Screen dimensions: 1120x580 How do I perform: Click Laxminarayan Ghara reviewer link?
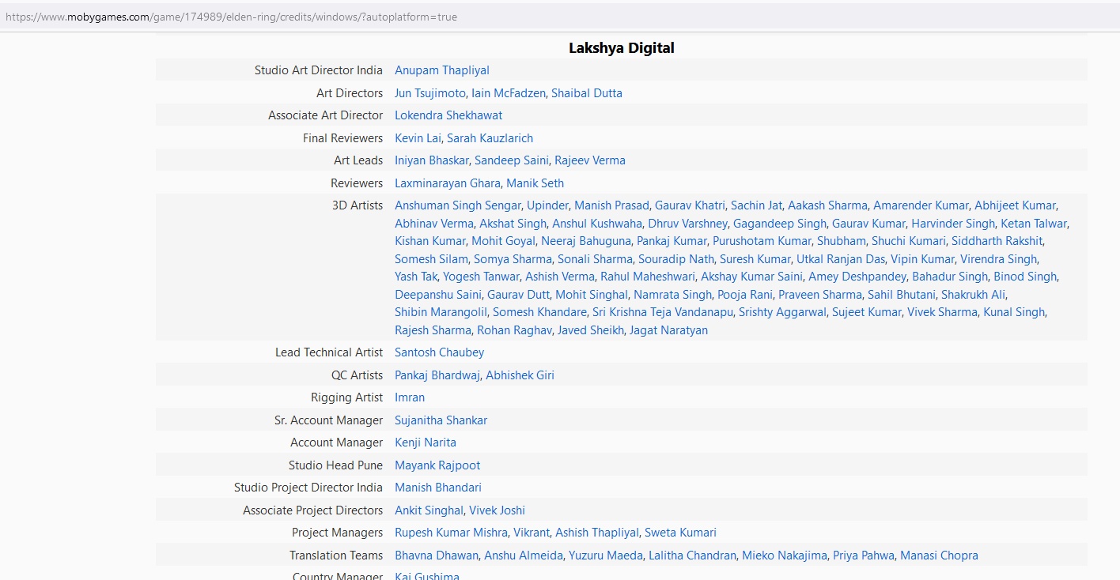tap(448, 183)
